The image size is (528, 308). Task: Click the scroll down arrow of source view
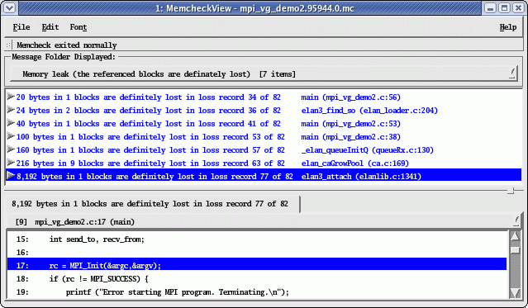coord(515,292)
